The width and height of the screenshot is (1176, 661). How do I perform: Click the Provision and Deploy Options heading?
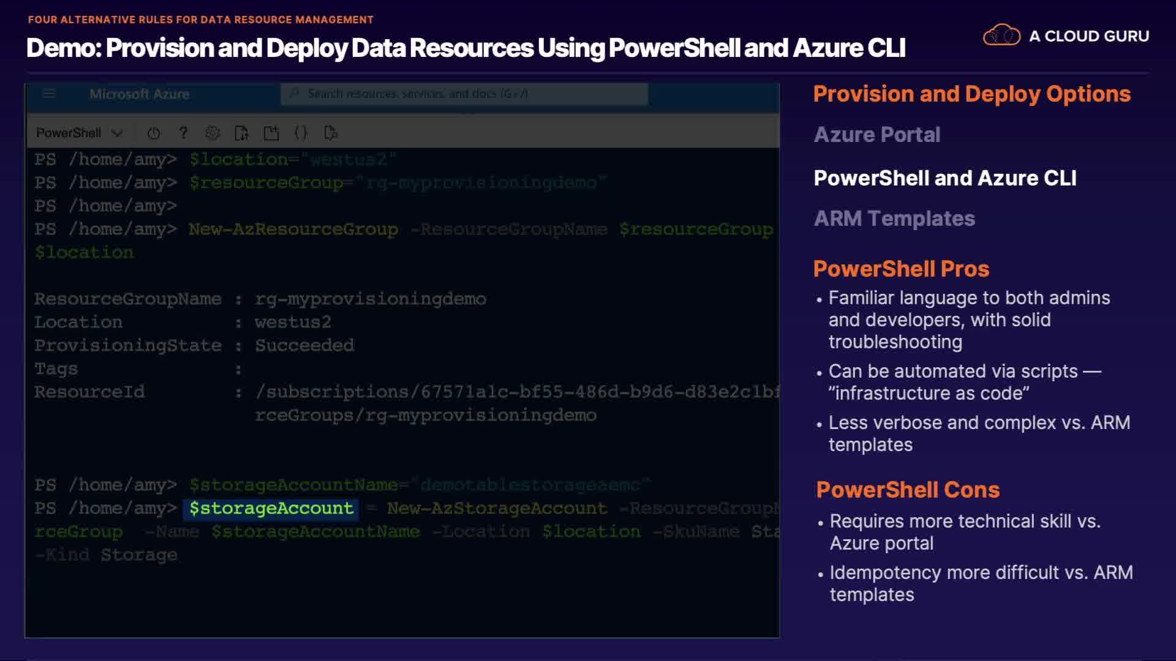971,94
